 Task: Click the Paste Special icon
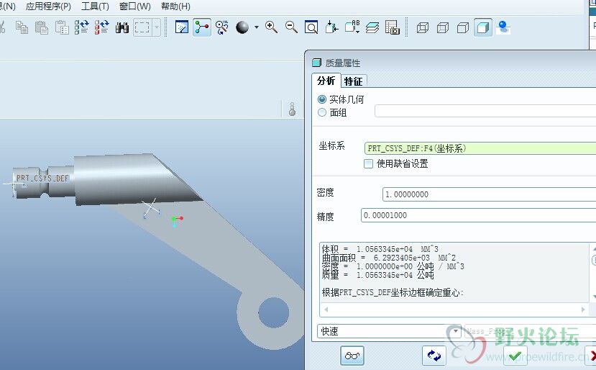[x=62, y=27]
